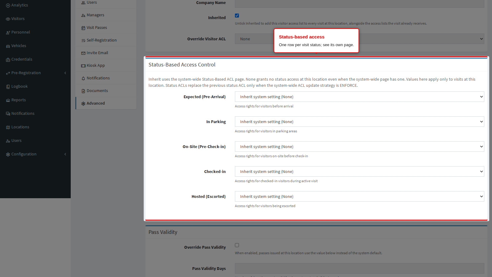This screenshot has height=277, width=492.
Task: Click the Company Name input field
Action: tap(359, 3)
